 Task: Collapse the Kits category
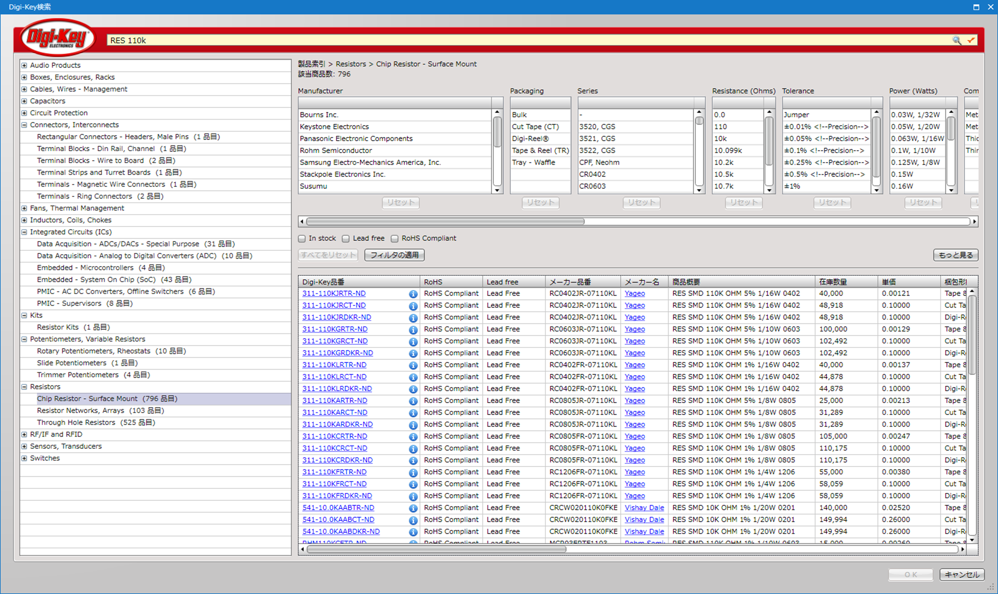24,316
